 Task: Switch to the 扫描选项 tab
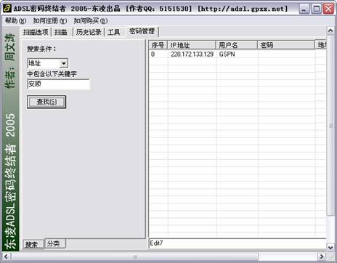tap(36, 32)
